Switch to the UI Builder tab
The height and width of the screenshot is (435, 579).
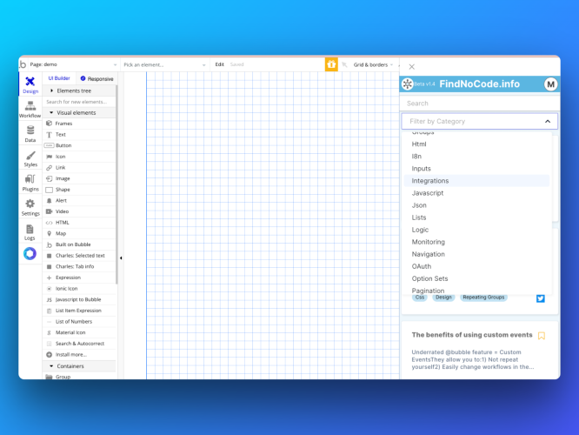coord(59,78)
